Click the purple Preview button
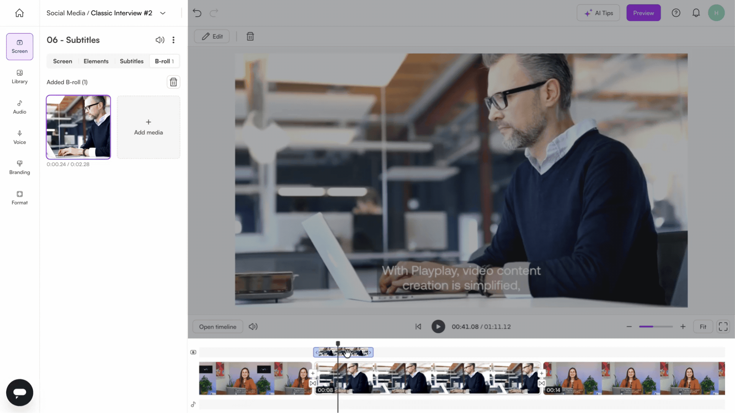 click(x=643, y=13)
